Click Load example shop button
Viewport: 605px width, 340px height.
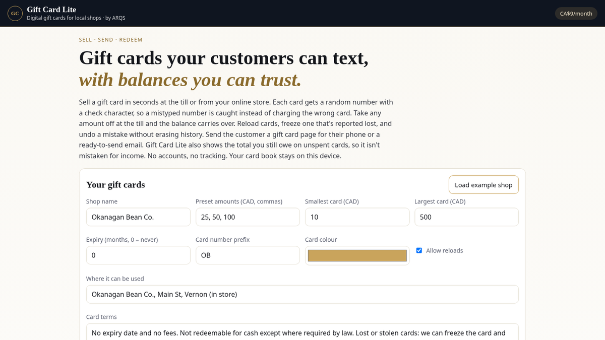click(483, 185)
